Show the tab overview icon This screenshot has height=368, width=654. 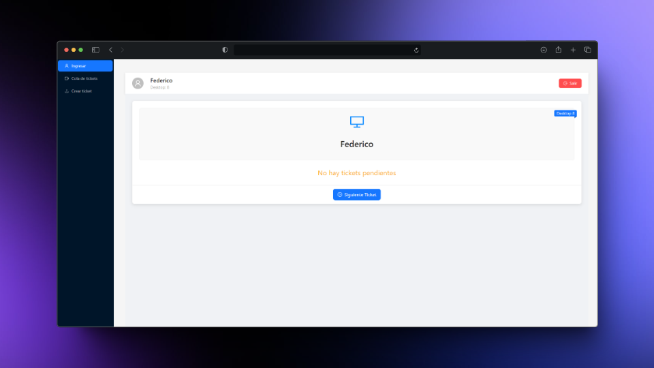[x=587, y=50]
